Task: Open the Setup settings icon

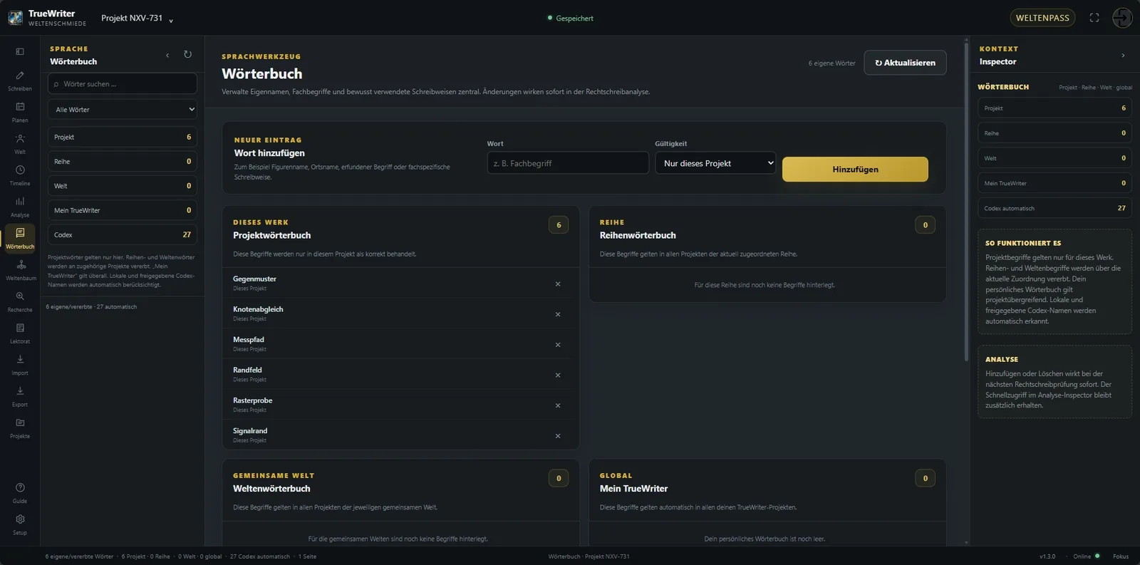Action: [x=20, y=525]
